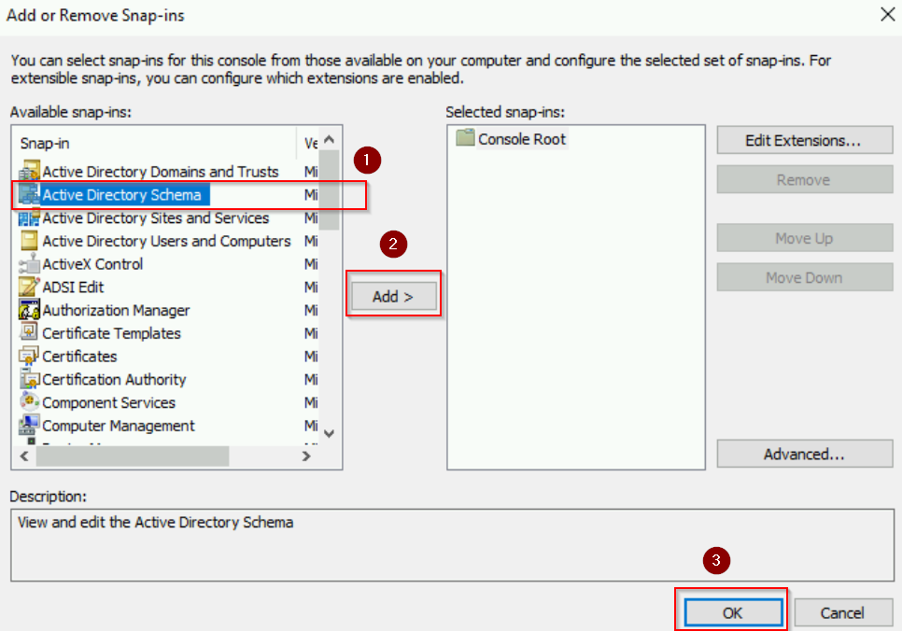
Task: Click the Certificates snap-in icon
Action: pos(29,356)
